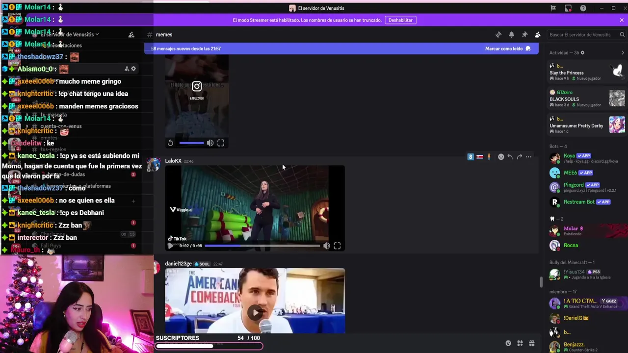628x353 pixels.
Task: Open the inbox icon in title bar
Action: pos(568,8)
